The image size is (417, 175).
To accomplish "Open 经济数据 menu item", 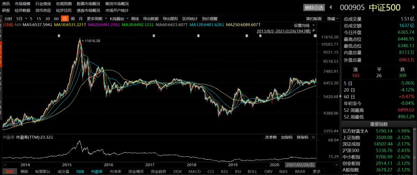I will [23, 11].
